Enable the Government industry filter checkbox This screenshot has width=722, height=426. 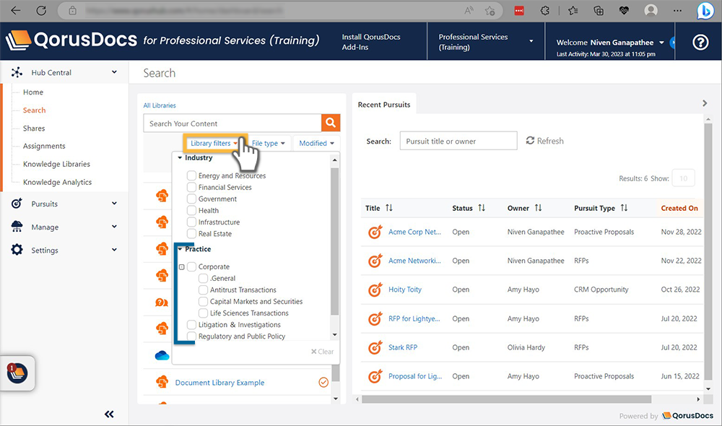[x=191, y=199]
